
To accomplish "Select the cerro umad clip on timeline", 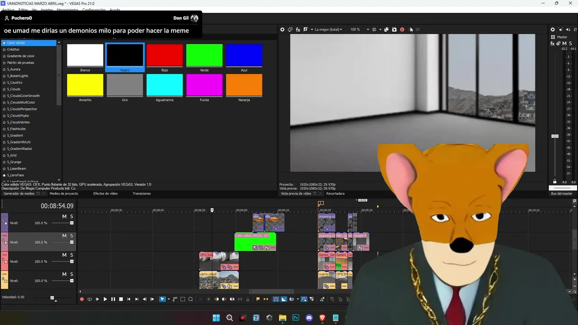I will (219, 280).
